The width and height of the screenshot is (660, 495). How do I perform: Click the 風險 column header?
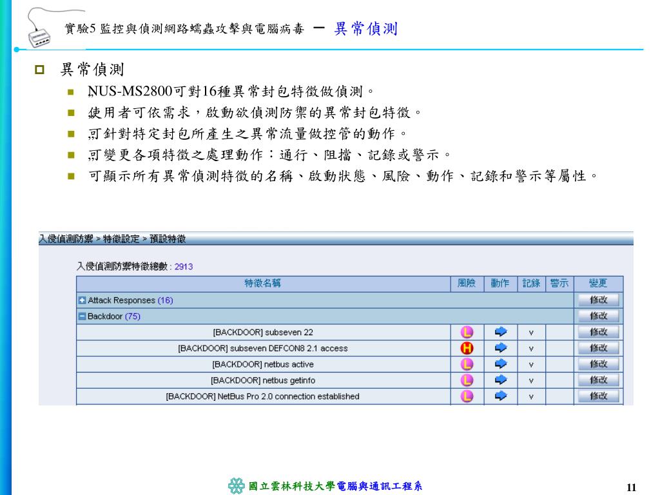point(467,284)
